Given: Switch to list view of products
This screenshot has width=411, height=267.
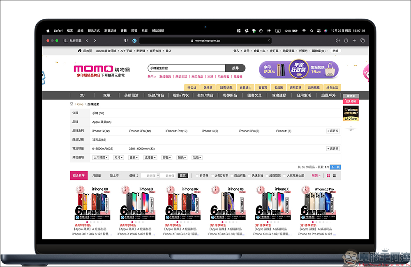Looking at the screenshot, I should (x=335, y=175).
